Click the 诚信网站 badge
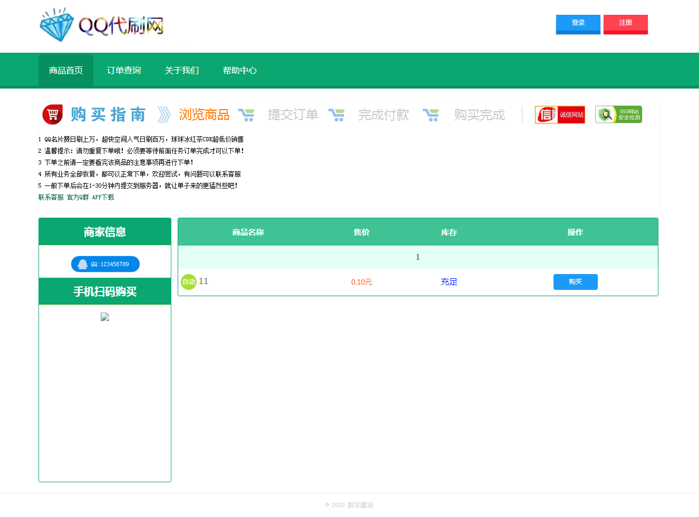 coord(560,114)
